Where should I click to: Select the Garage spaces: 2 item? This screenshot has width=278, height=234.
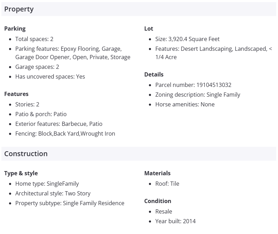pos(37,67)
